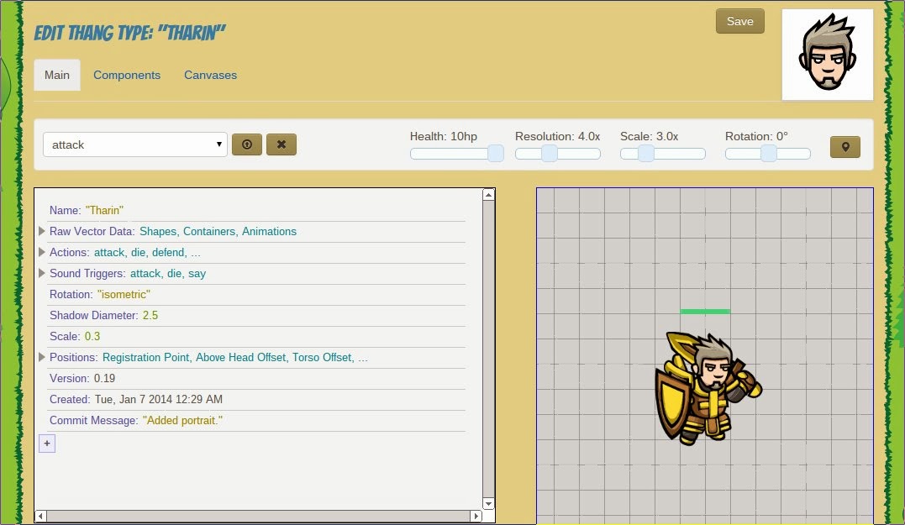Screen dimensions: 905x525
Task: Click the scroll down arrow of the data panel
Action: coord(488,504)
